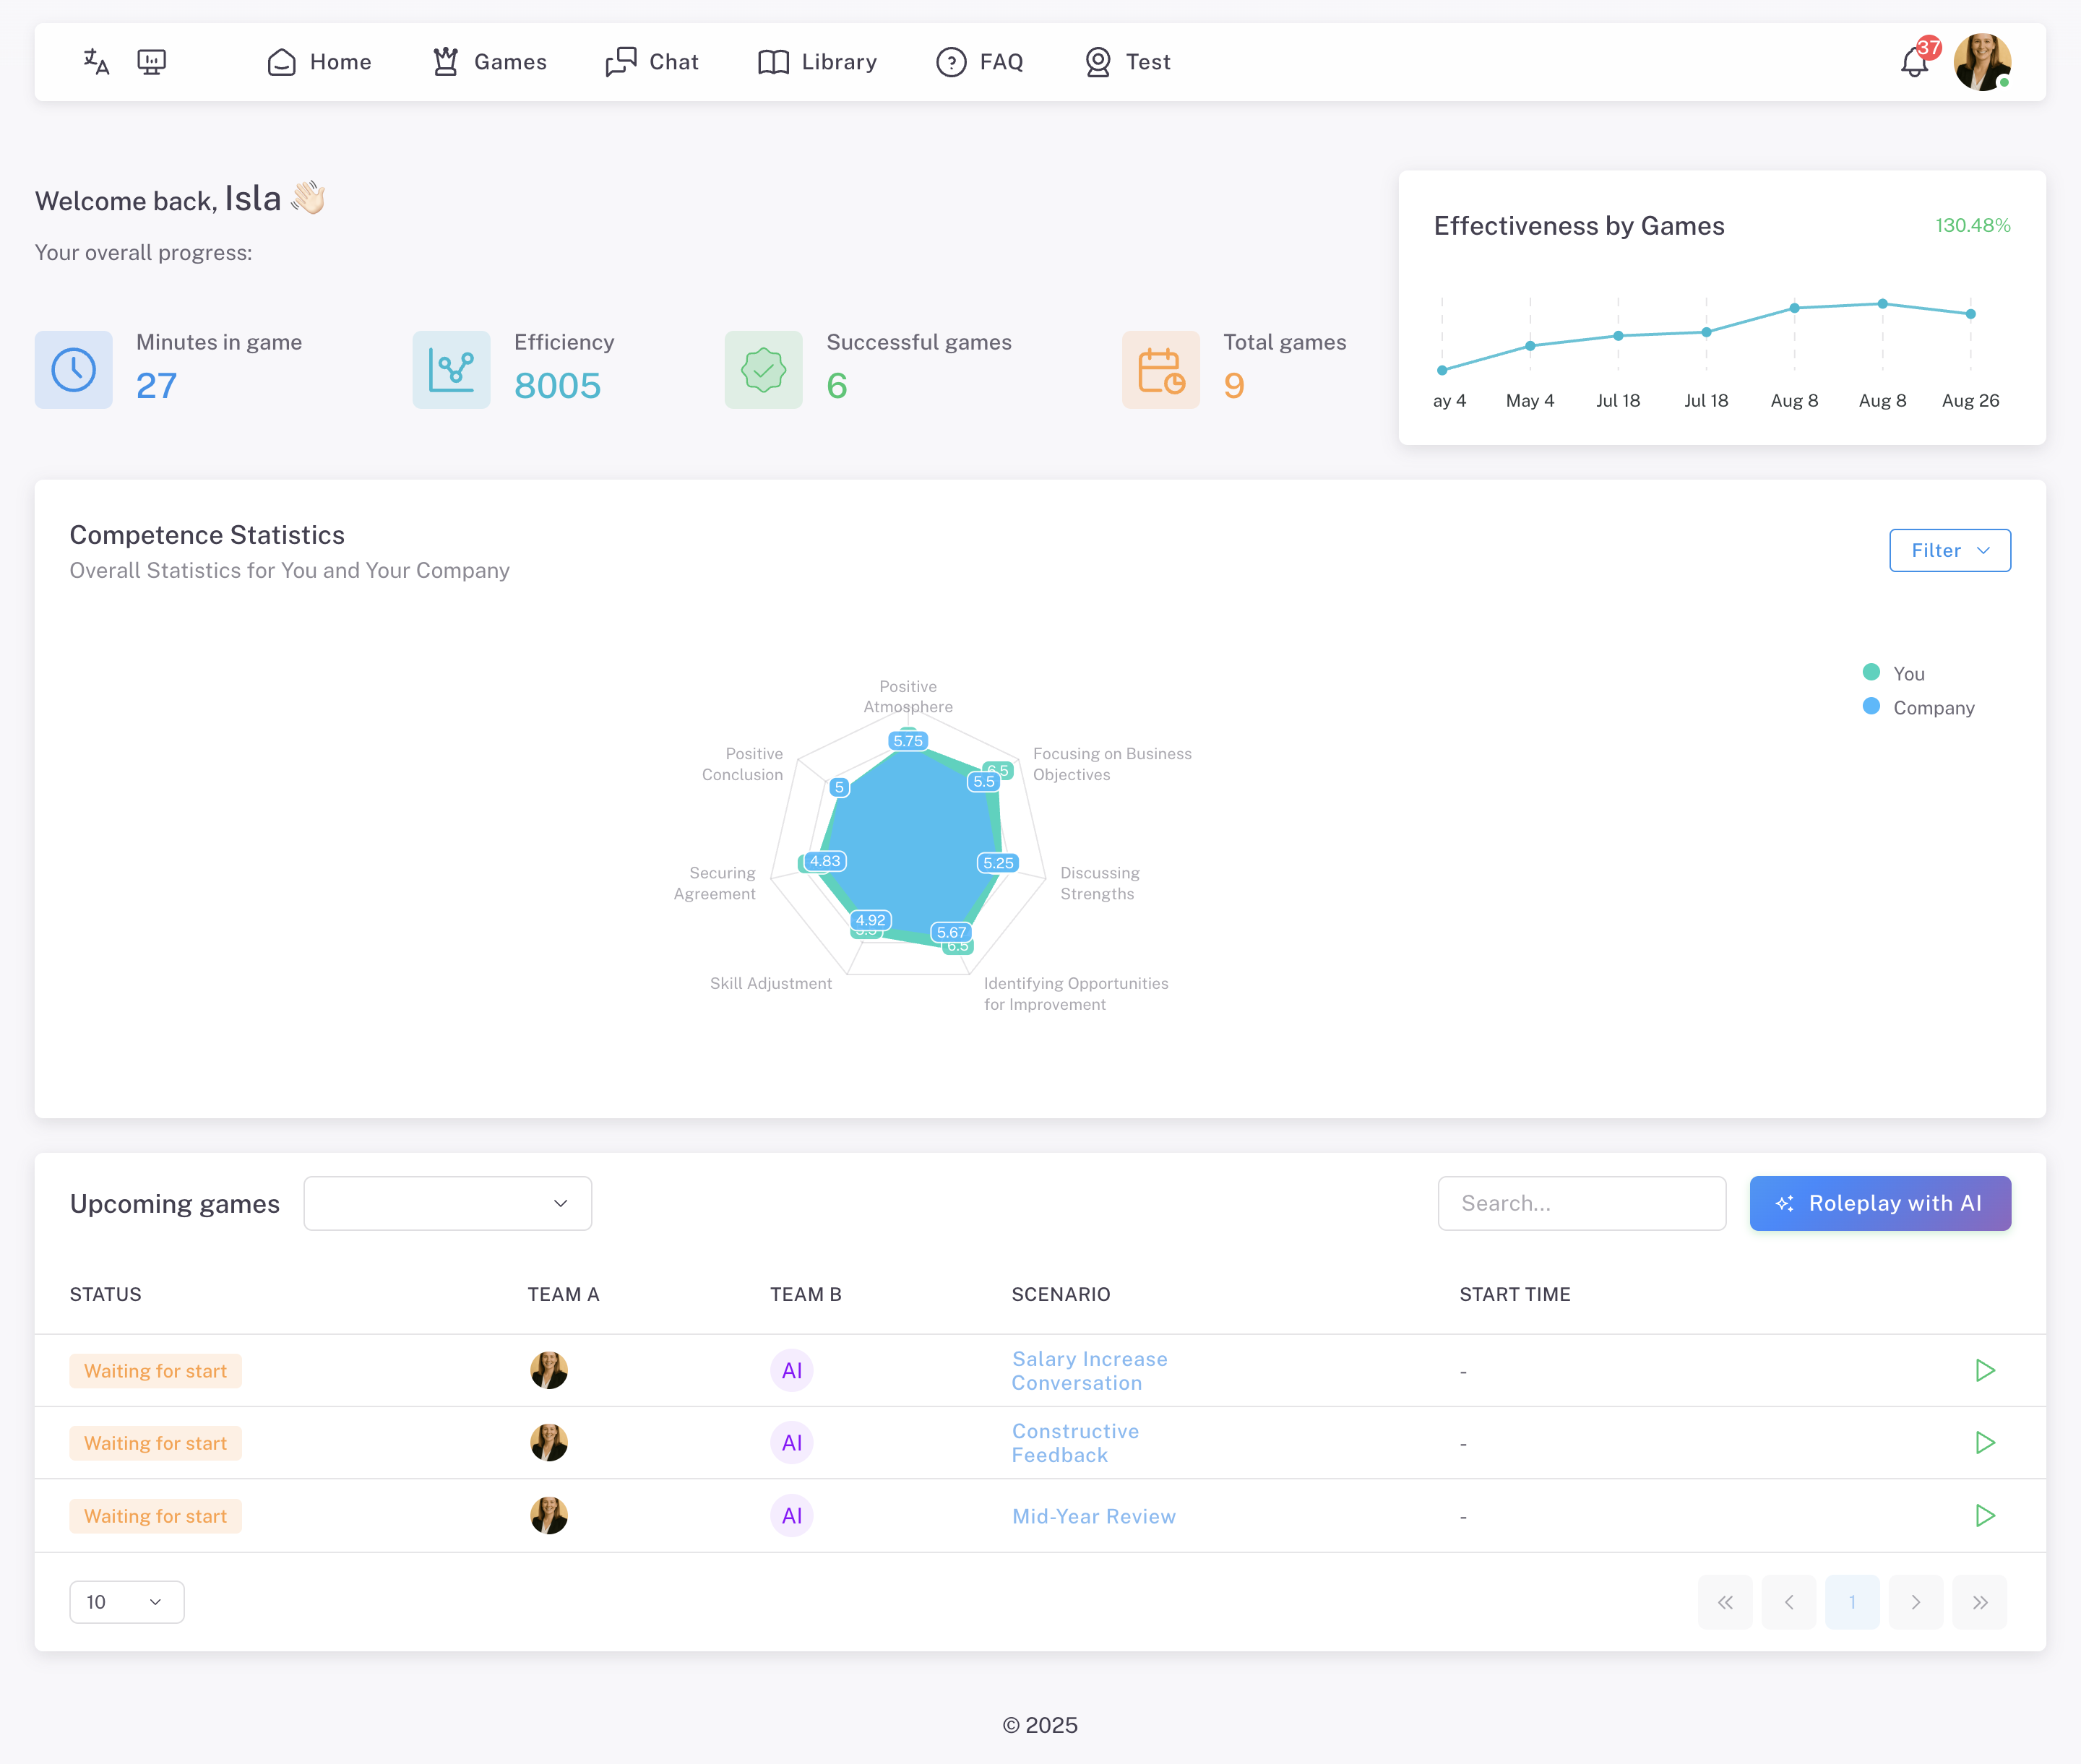The width and height of the screenshot is (2081, 1764).
Task: Click the Search input field
Action: [x=1581, y=1203]
